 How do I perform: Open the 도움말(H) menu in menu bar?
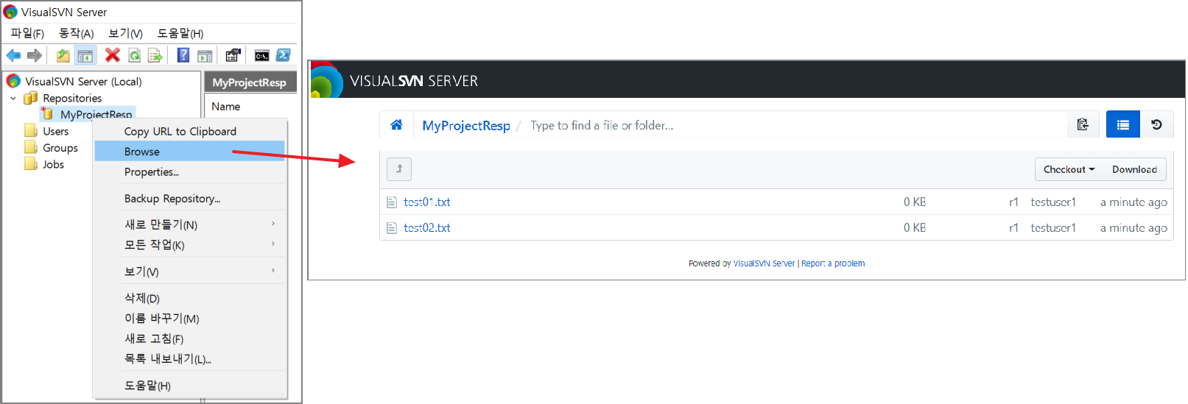(180, 33)
